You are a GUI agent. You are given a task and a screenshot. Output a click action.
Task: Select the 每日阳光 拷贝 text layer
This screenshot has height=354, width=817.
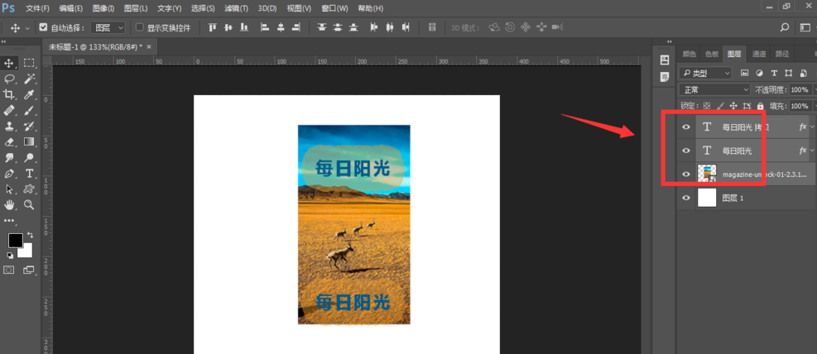coord(745,127)
